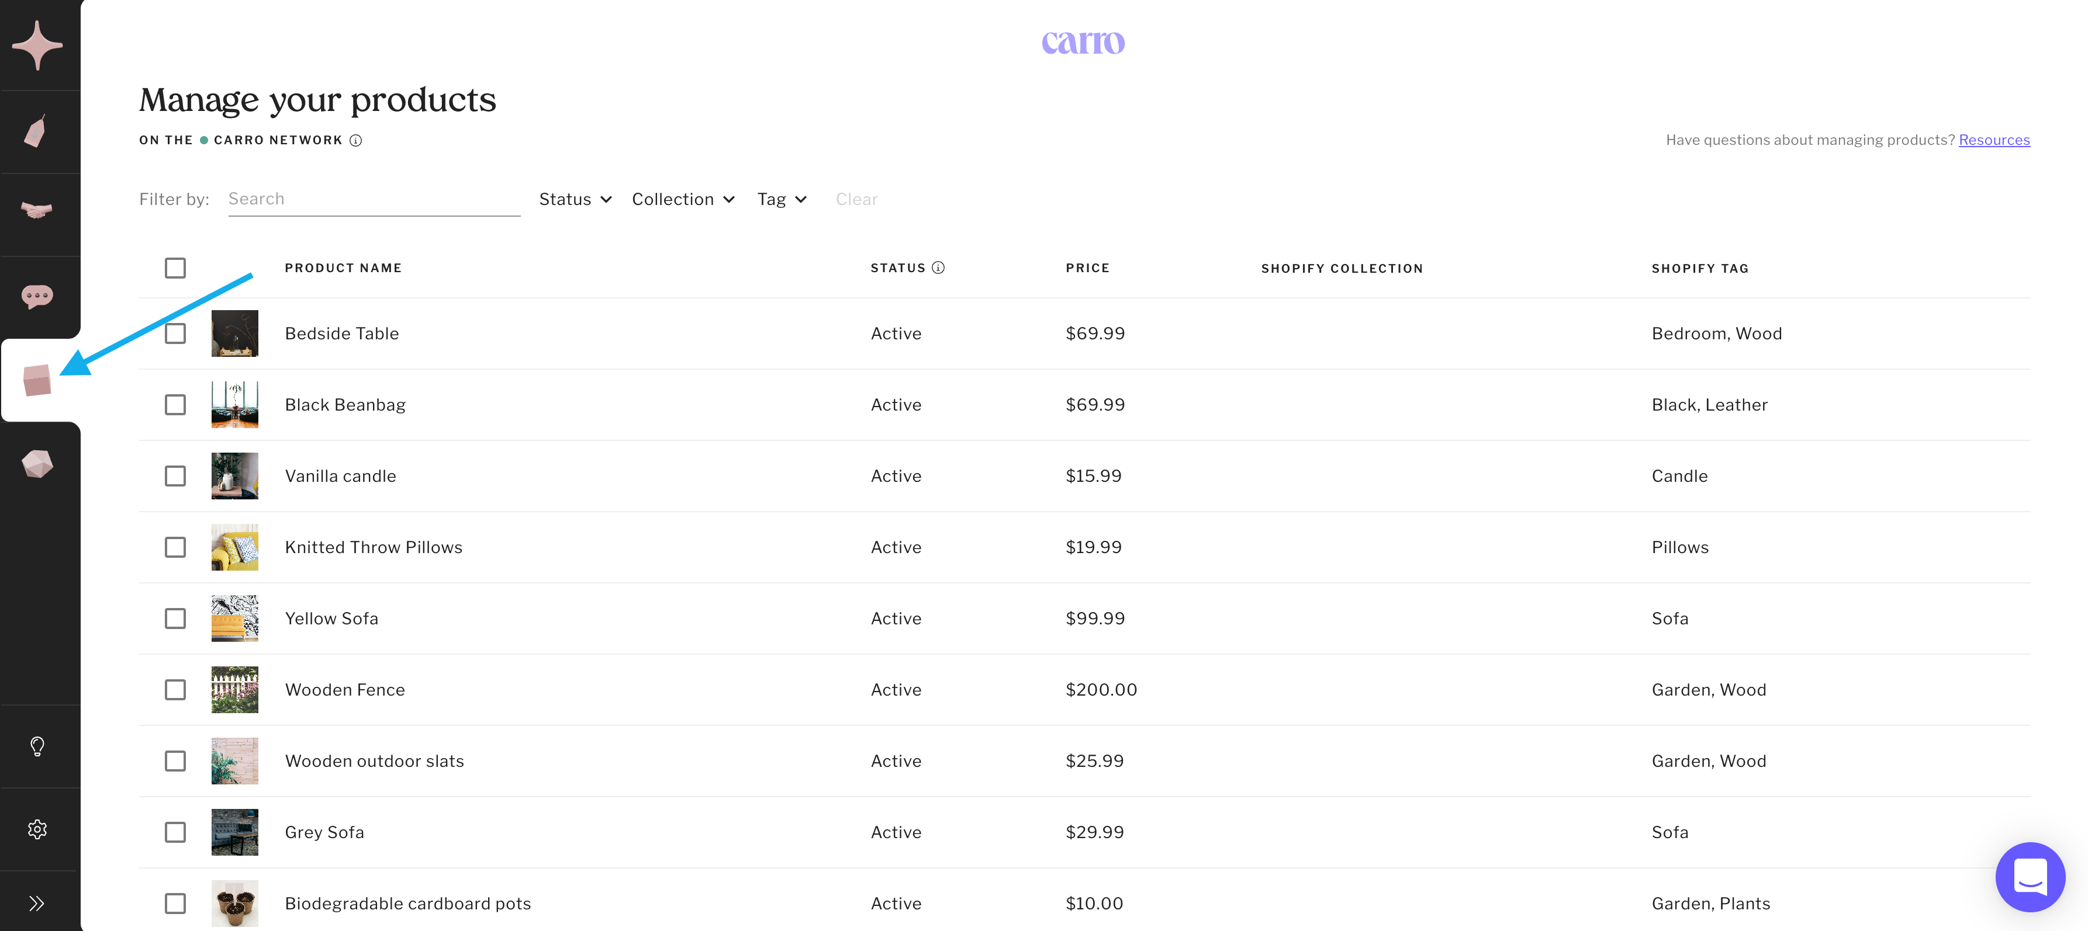Open the handshake partnerships icon
This screenshot has height=931, width=2088.
tap(37, 211)
